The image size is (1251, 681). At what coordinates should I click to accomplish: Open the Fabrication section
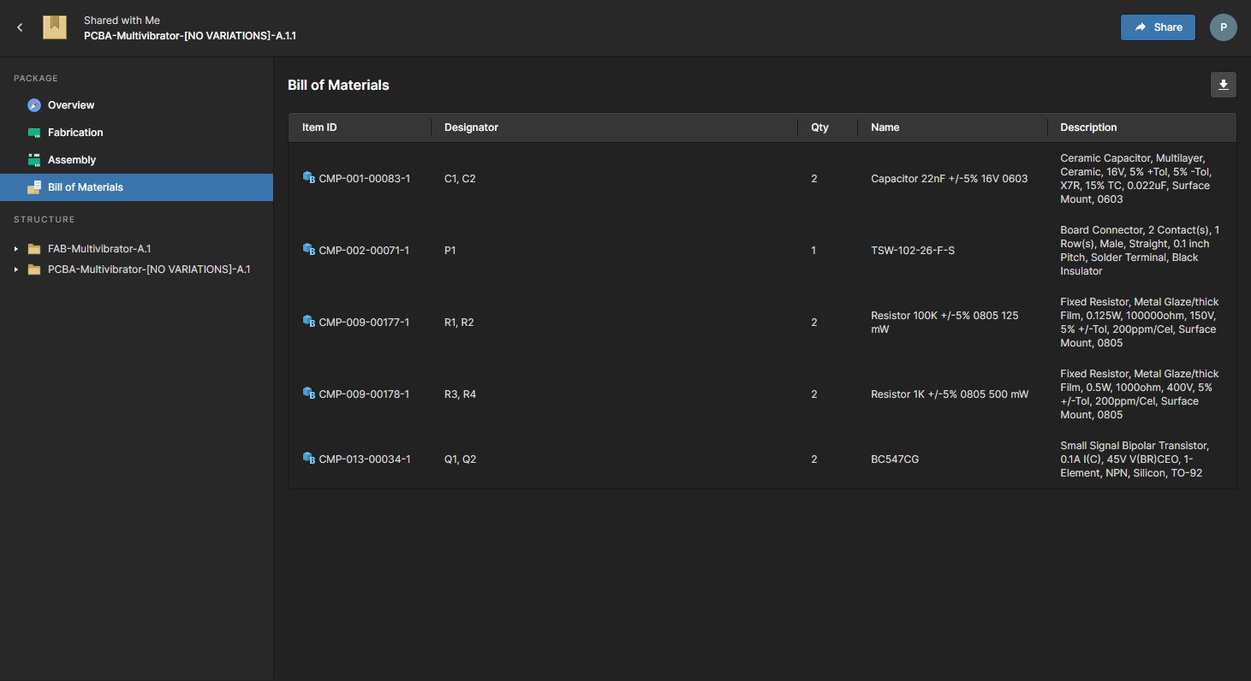click(x=75, y=133)
